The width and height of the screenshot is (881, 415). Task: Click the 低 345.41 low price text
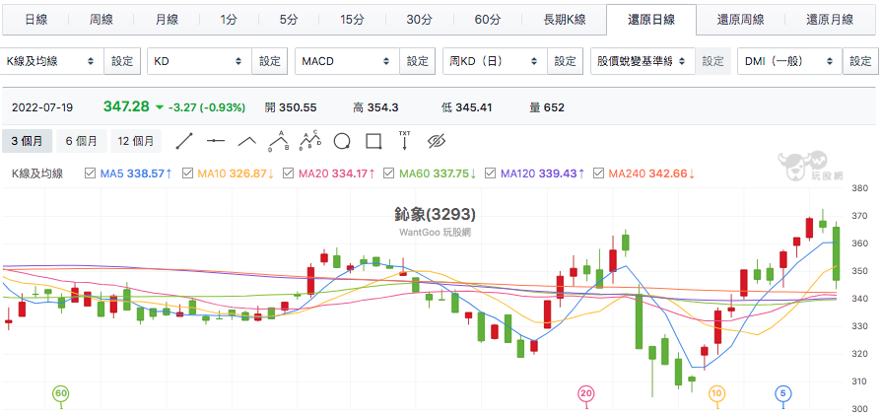[466, 107]
